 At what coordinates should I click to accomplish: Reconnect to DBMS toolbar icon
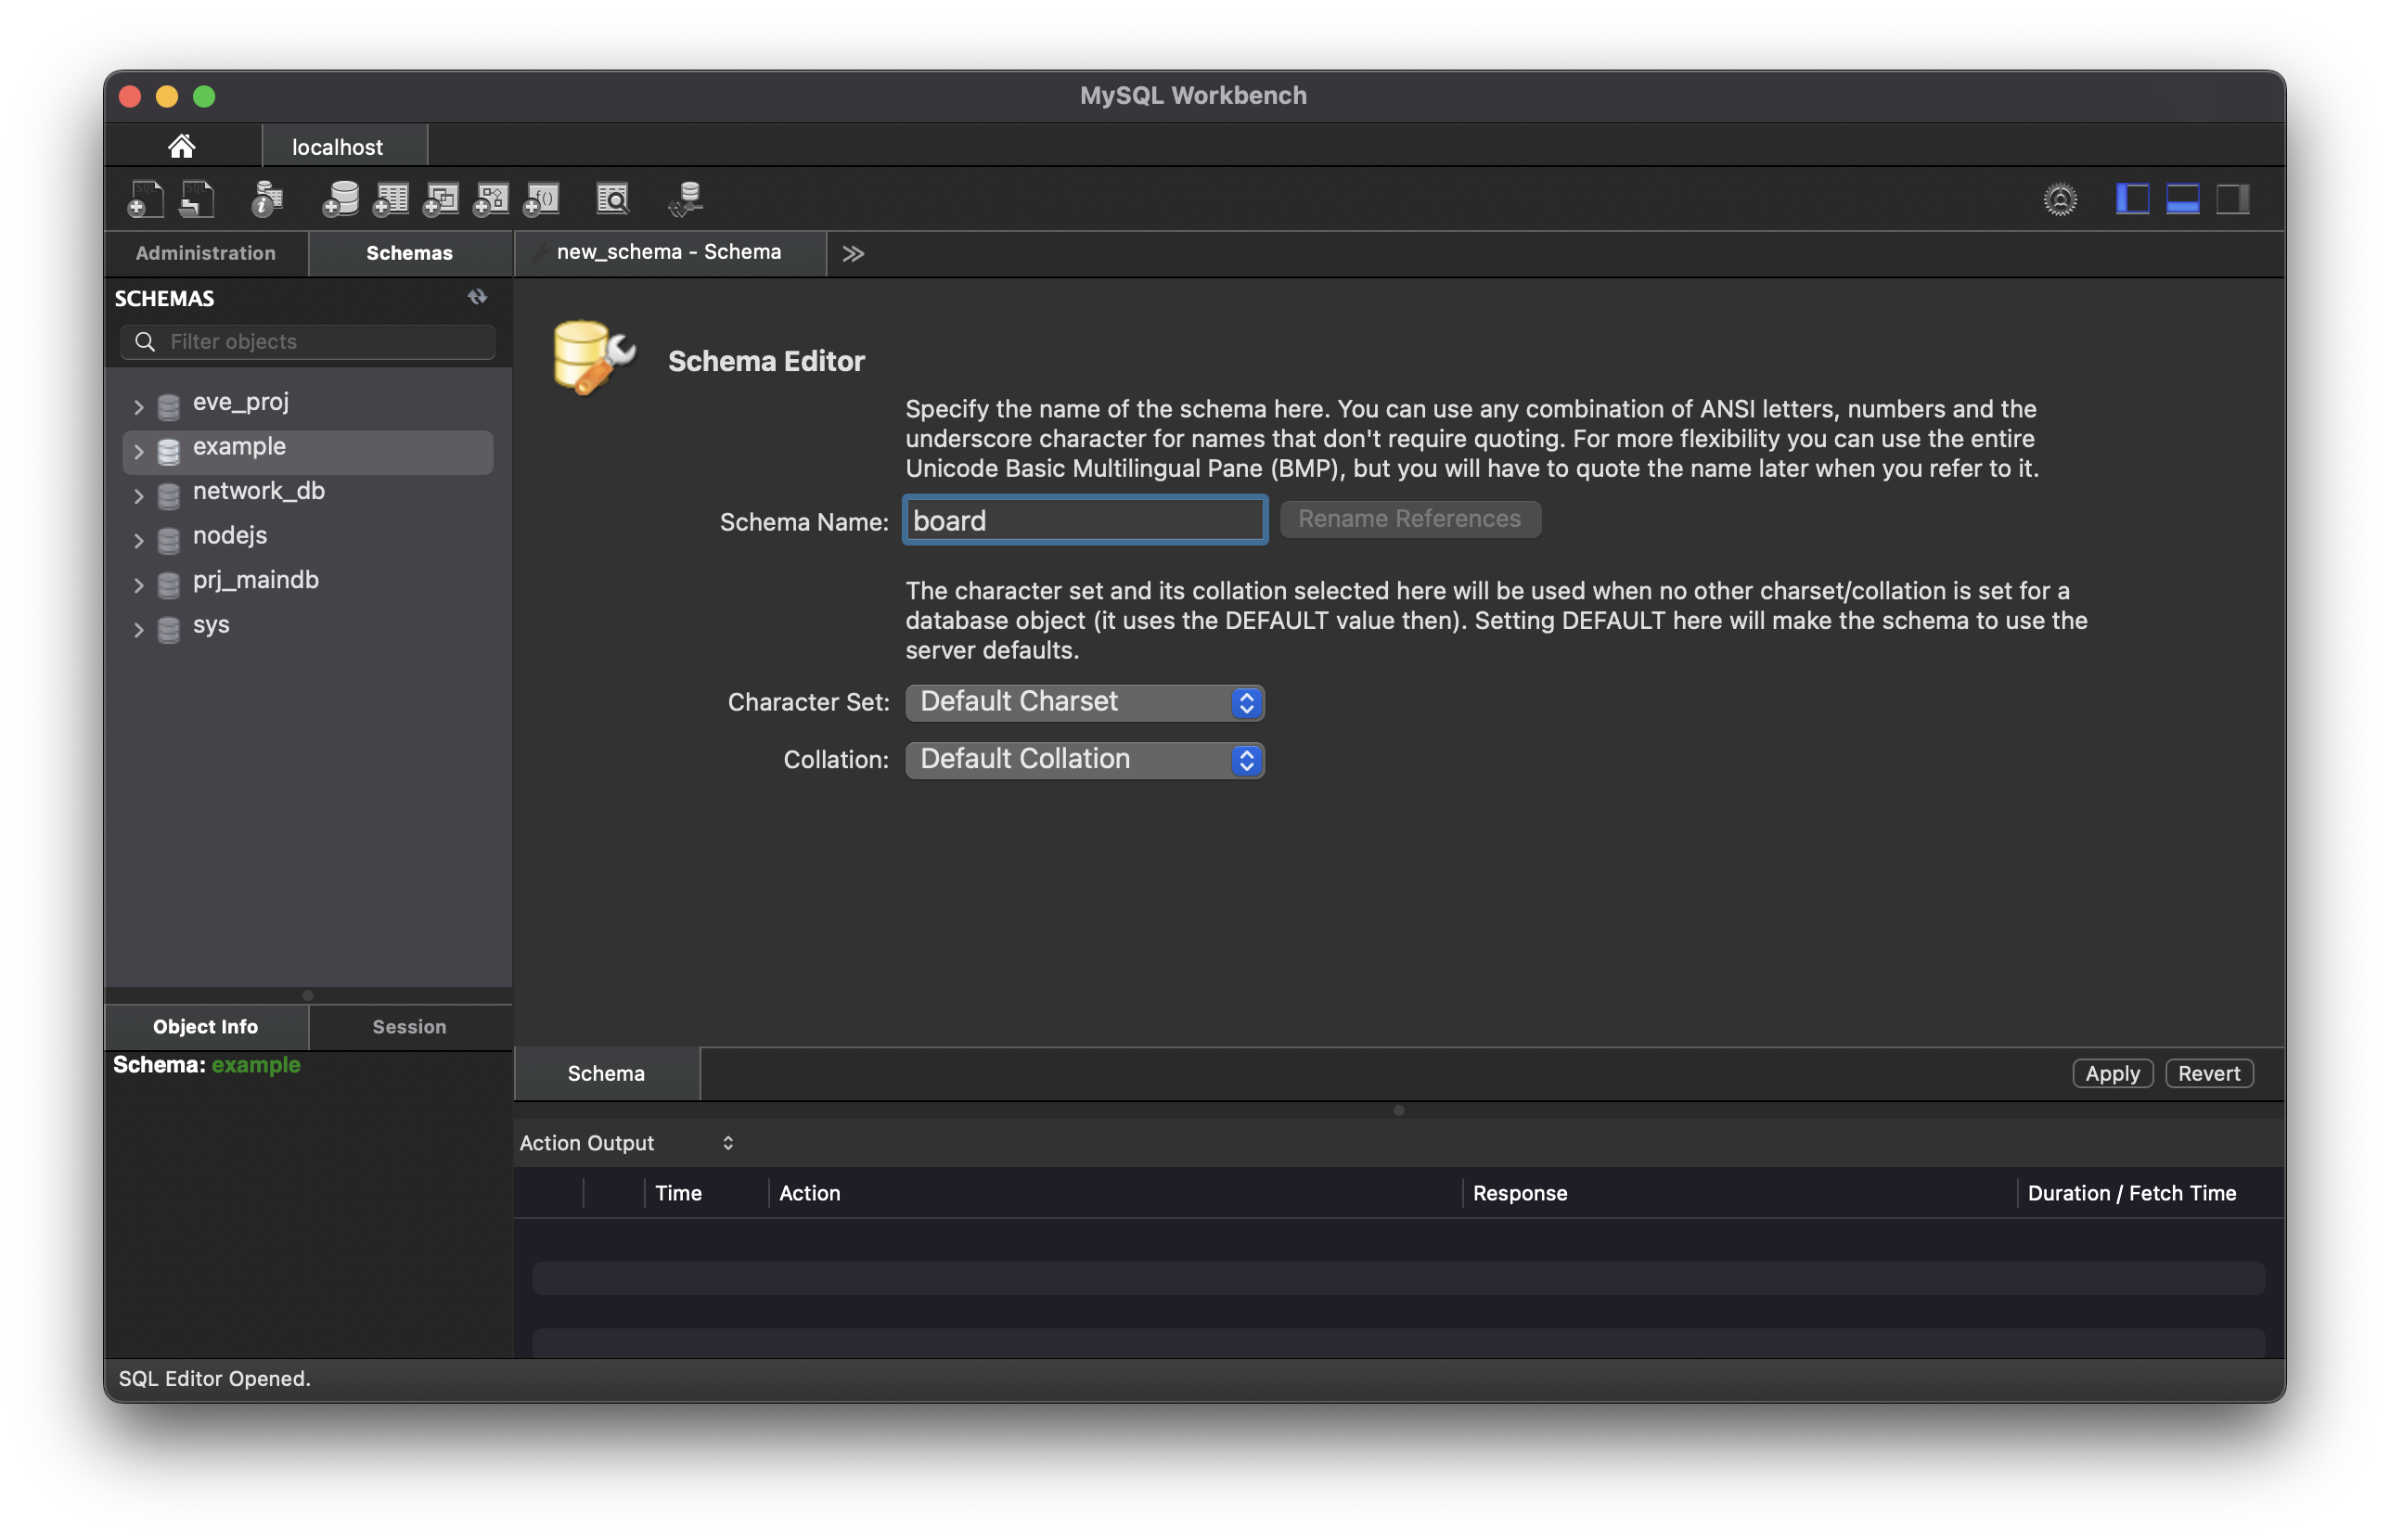coord(686,199)
